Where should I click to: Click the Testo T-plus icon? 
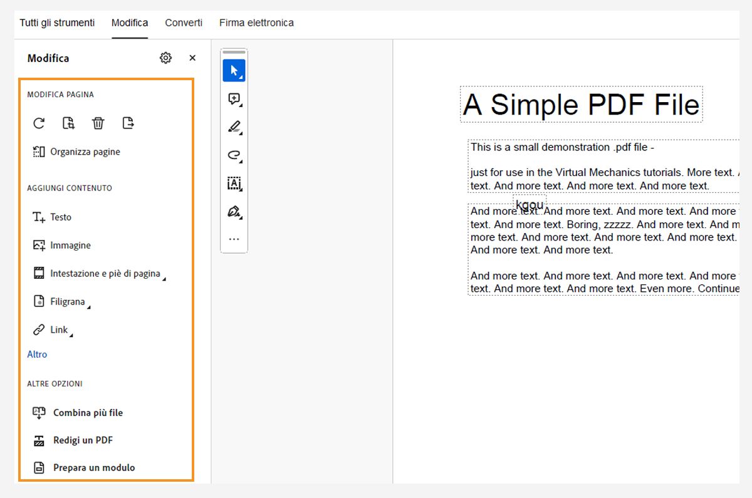tap(39, 217)
